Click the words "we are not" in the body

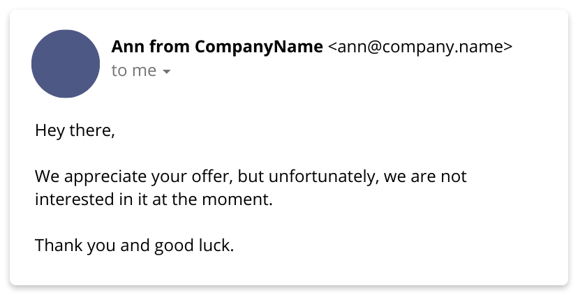coord(425,176)
